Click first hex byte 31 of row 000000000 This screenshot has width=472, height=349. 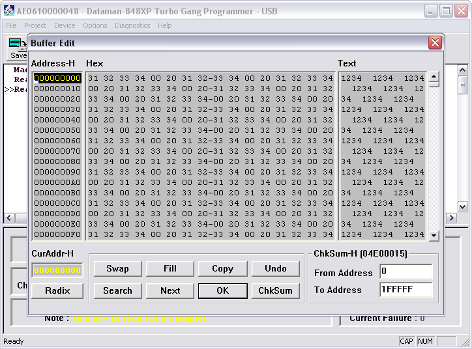click(93, 78)
